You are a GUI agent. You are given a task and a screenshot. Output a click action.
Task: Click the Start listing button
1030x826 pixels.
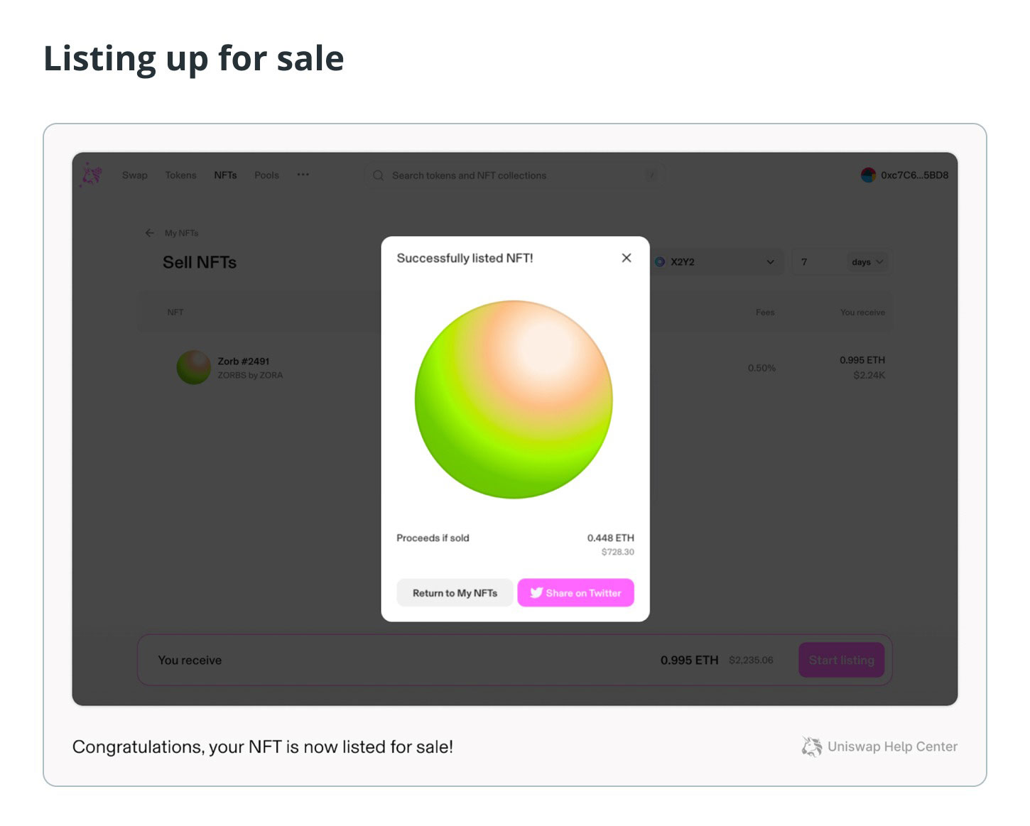point(841,660)
